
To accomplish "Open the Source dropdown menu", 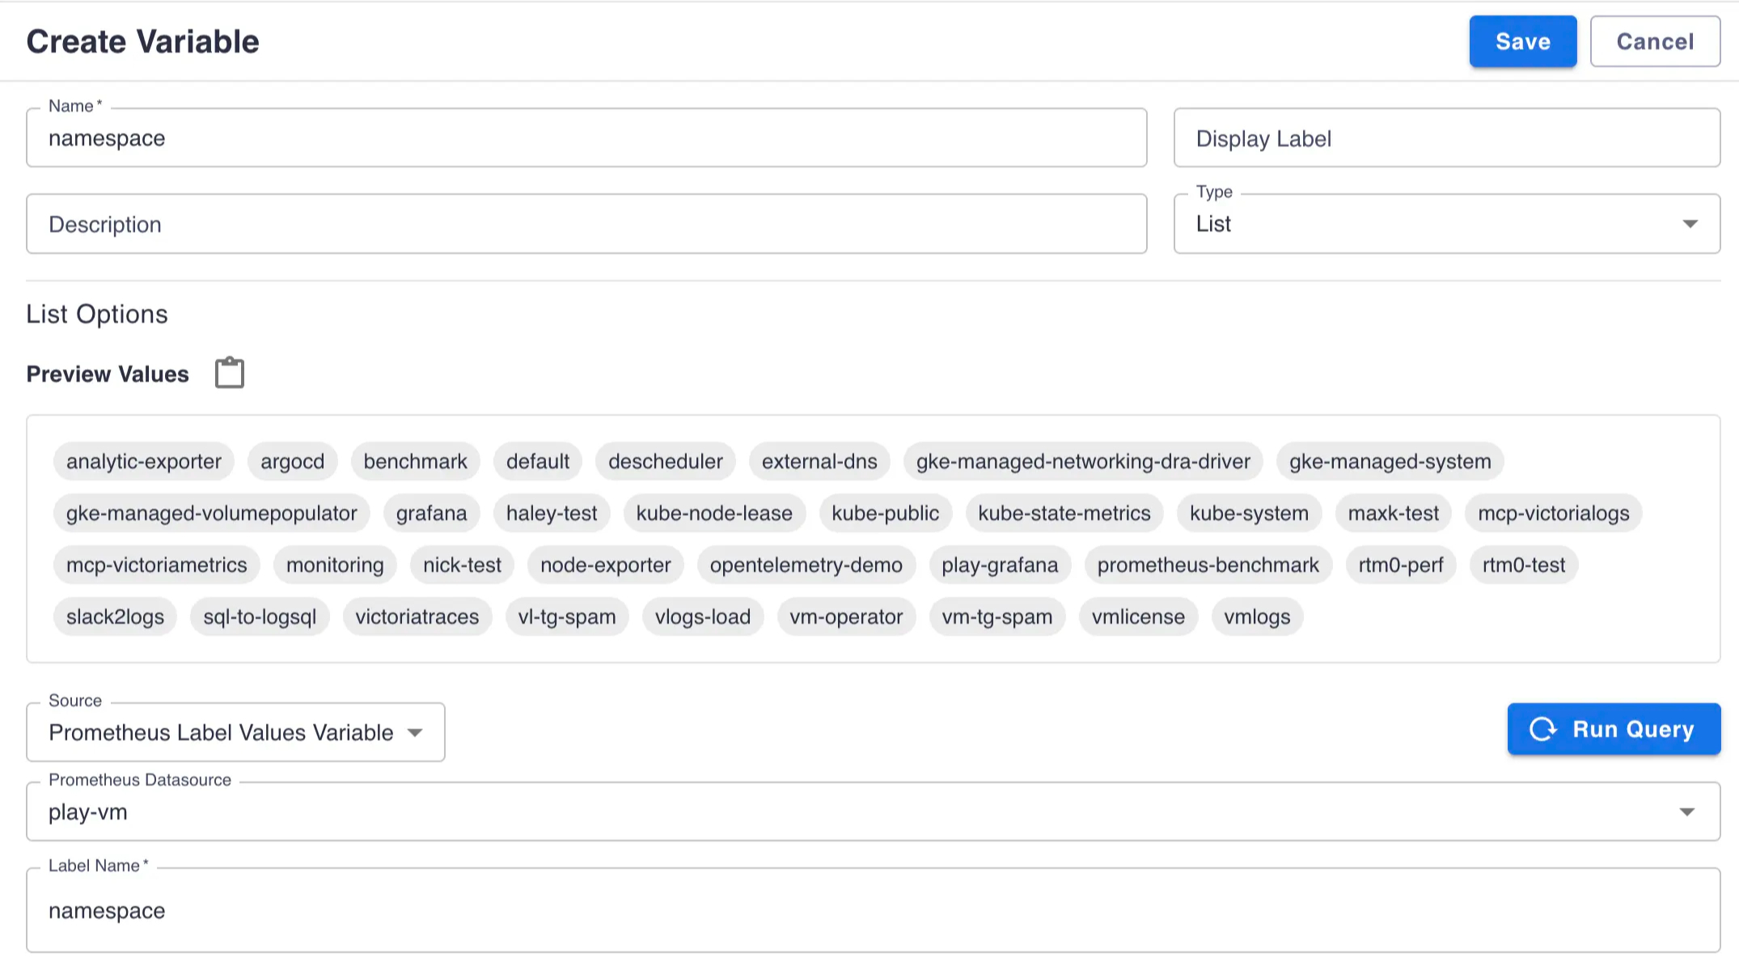I will (235, 732).
